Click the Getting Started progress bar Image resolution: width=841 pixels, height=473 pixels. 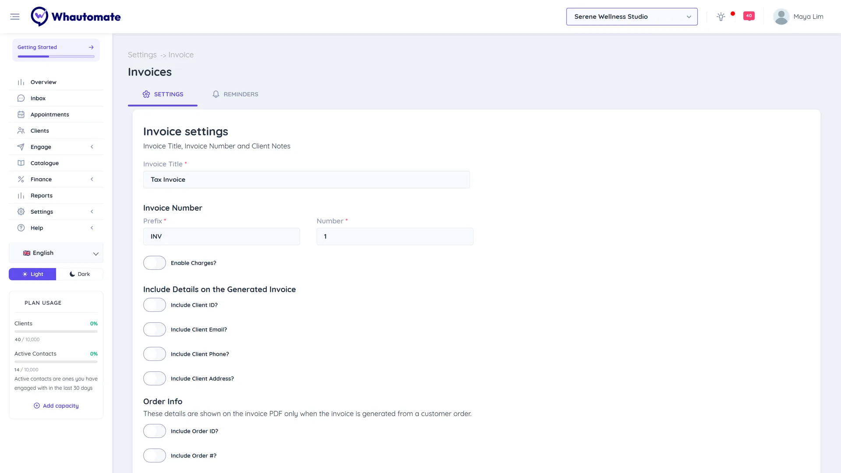tap(56, 56)
